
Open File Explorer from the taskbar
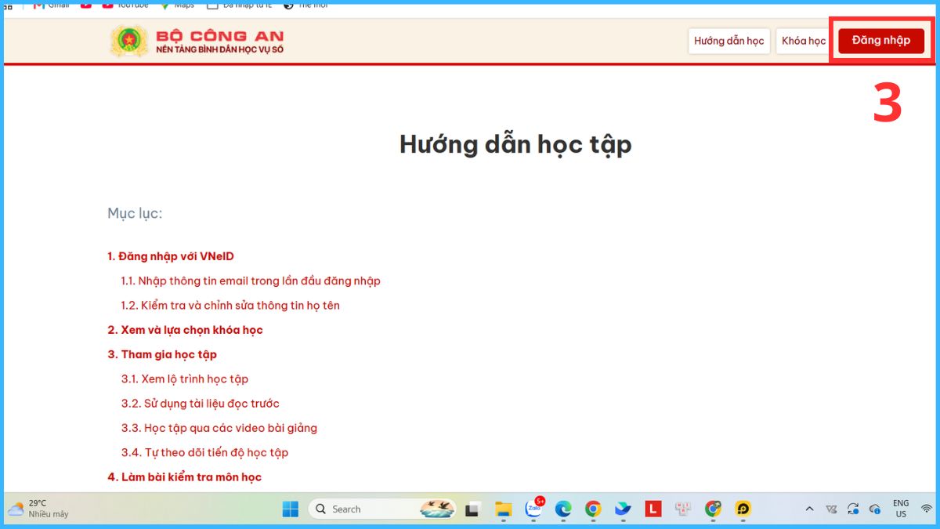(x=503, y=509)
